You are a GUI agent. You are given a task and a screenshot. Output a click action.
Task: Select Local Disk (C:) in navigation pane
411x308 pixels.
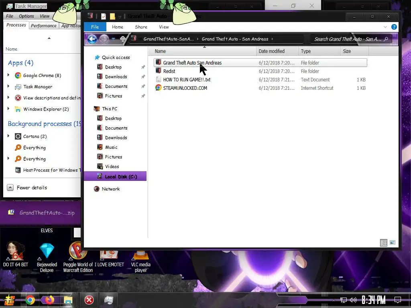click(x=115, y=176)
